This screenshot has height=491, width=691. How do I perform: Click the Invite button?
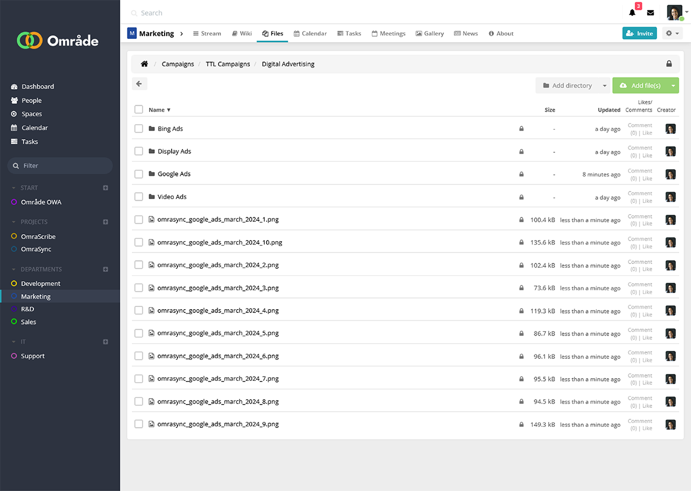pyautogui.click(x=639, y=33)
